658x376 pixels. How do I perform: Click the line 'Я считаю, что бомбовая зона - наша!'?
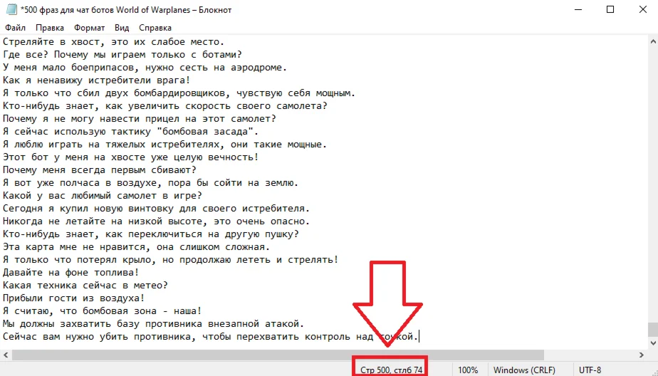click(x=103, y=311)
